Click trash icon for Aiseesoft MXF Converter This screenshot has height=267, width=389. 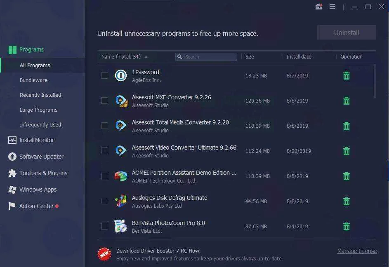tap(347, 101)
